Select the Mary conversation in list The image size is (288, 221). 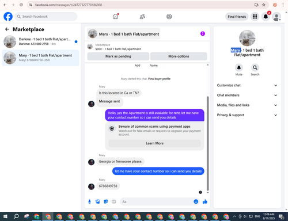[x=40, y=58]
